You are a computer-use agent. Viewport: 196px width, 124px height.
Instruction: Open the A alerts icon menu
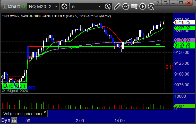click(x=151, y=6)
